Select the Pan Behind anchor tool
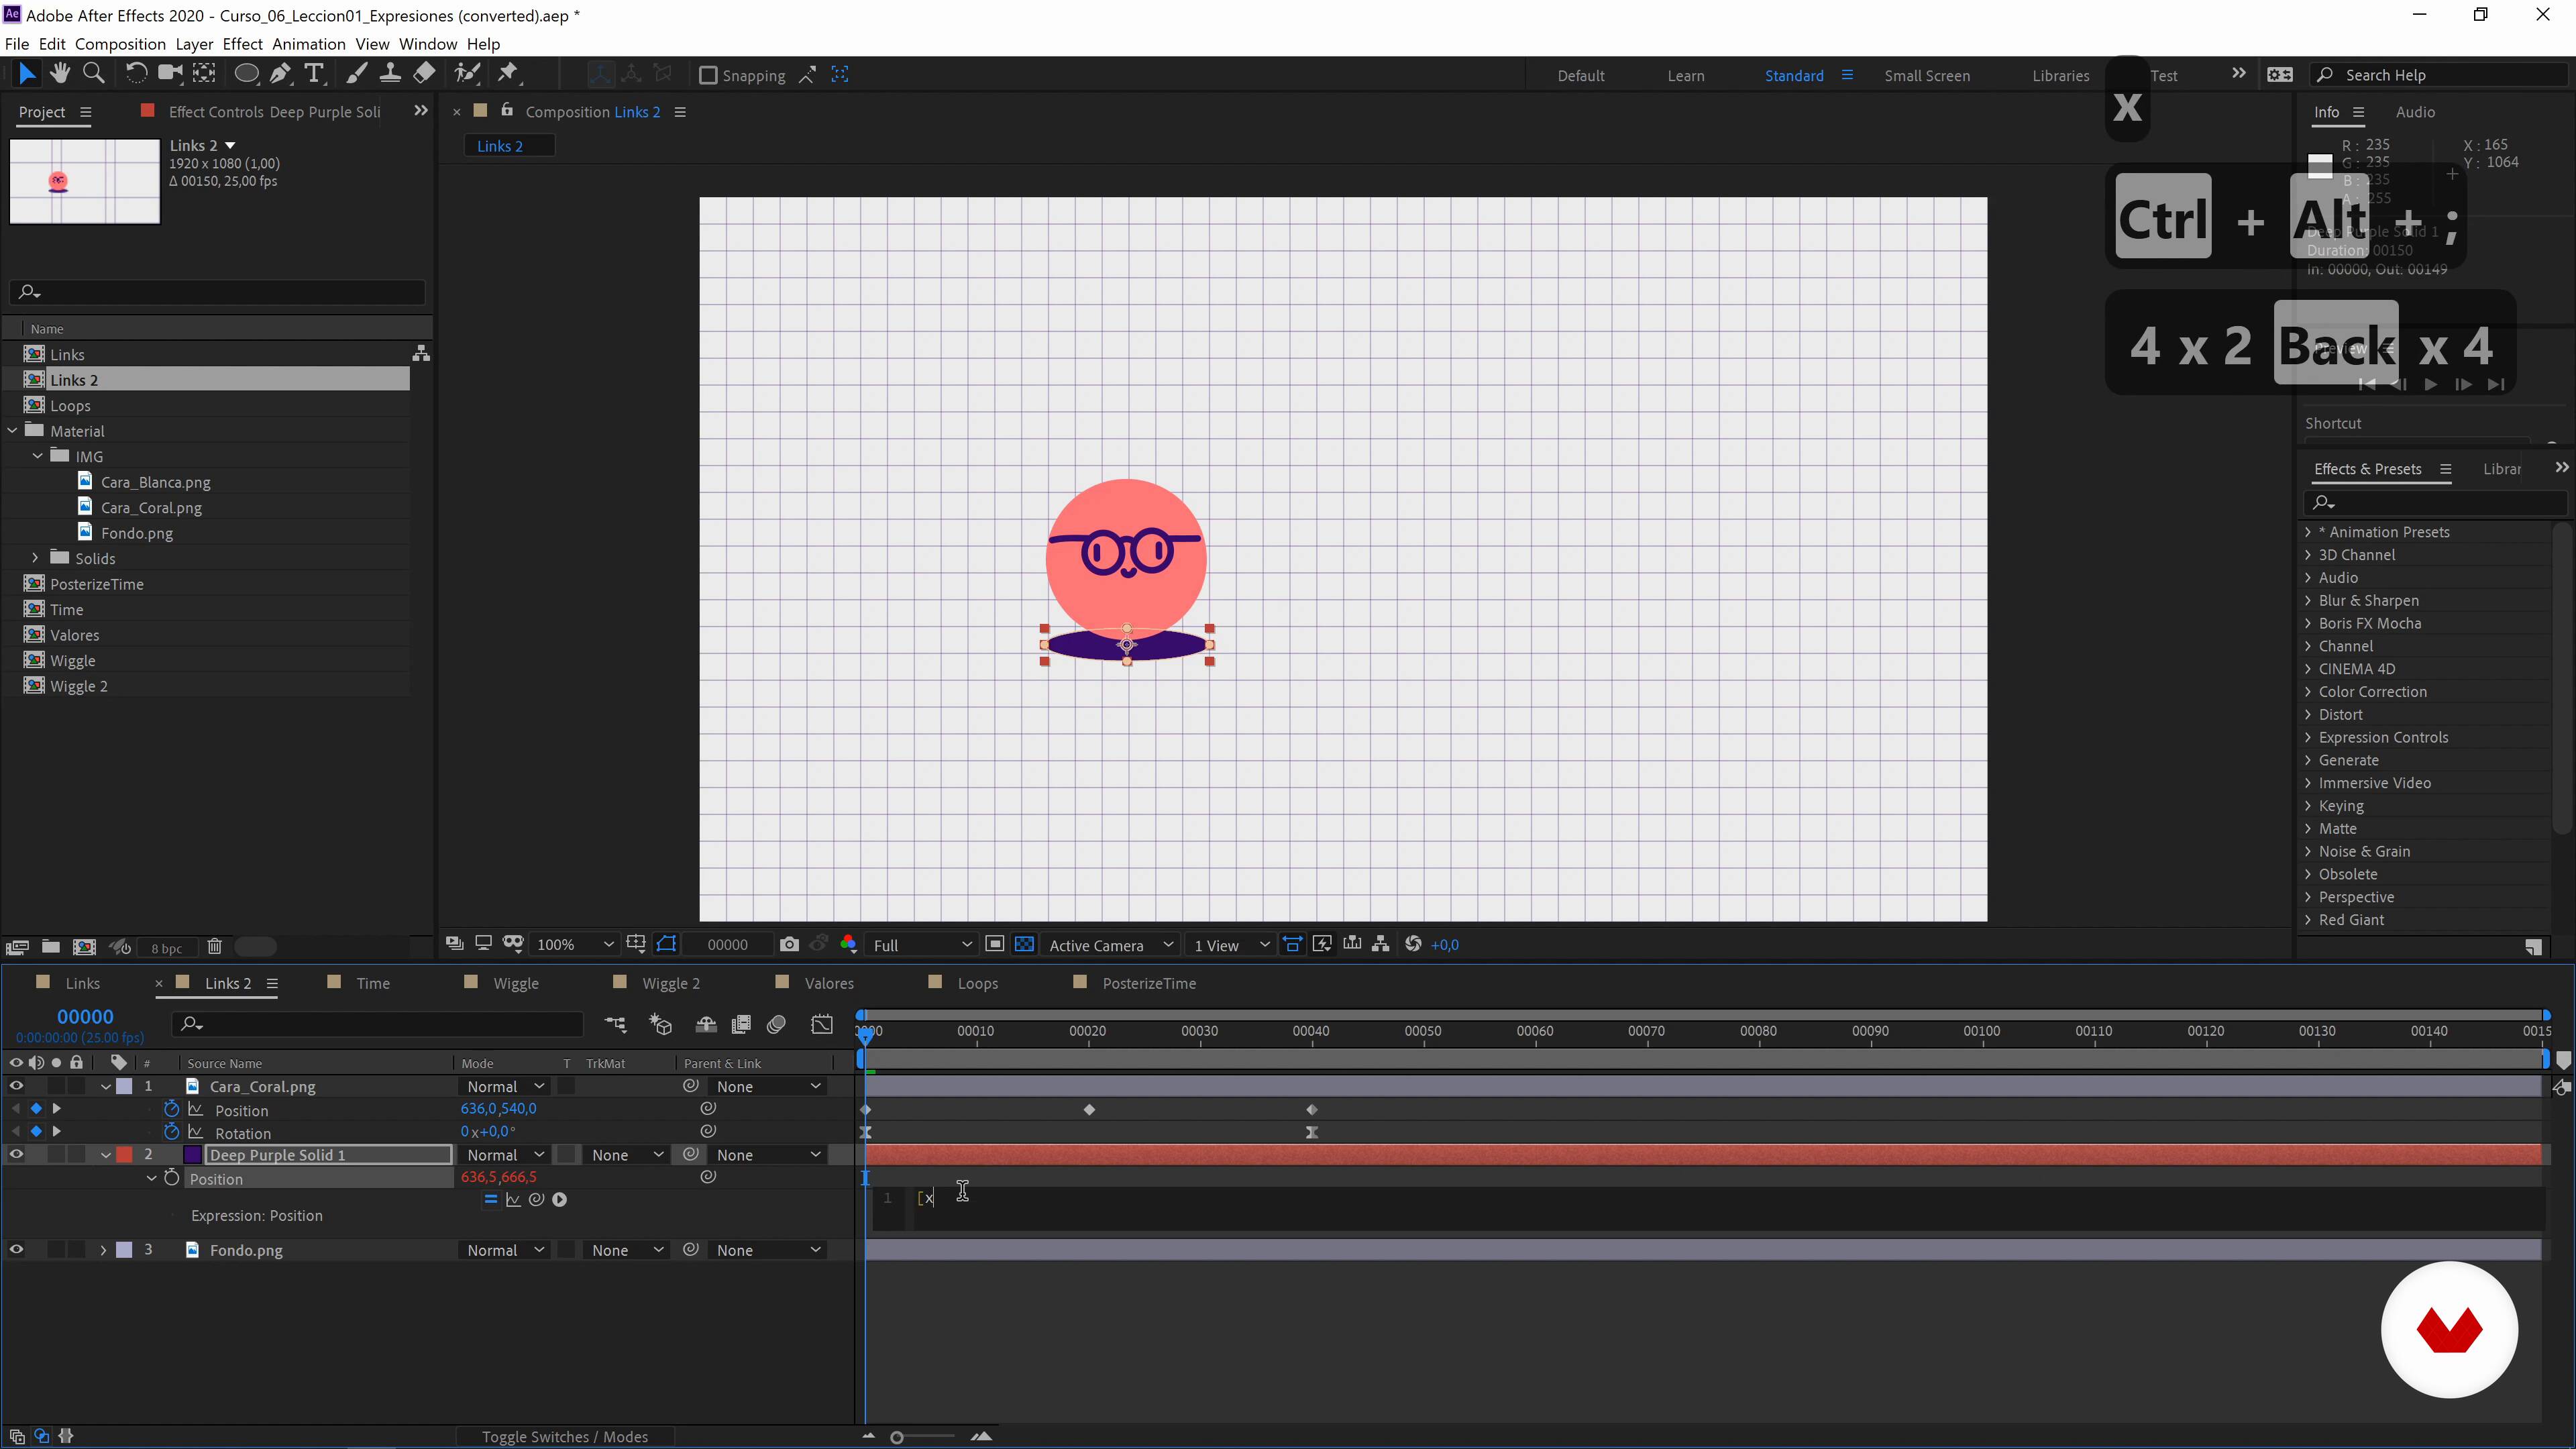The image size is (2576, 1449). 204,73
